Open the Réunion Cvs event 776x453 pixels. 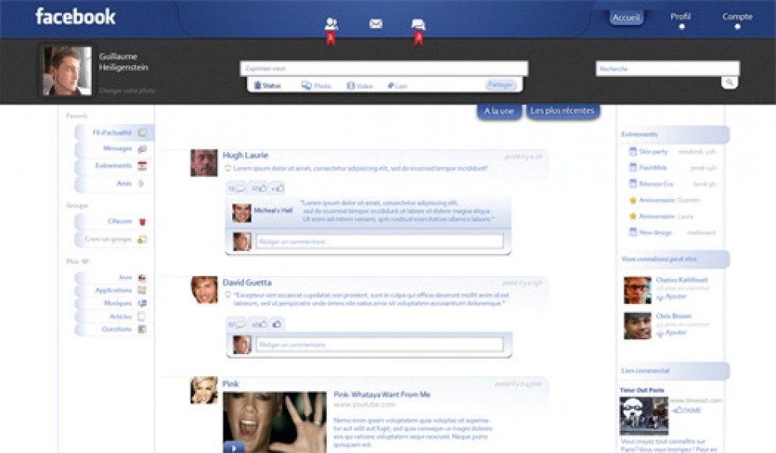[656, 183]
